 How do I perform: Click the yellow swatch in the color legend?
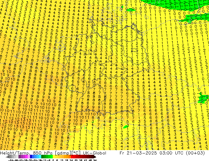54,157
